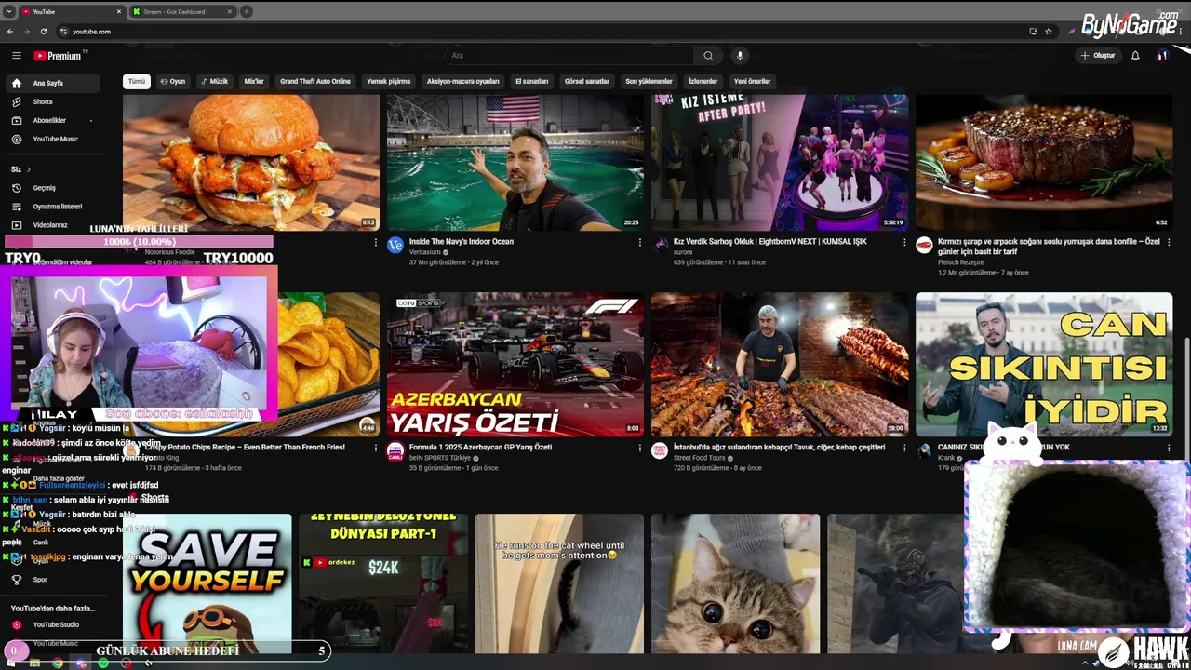Open options for the İstanbul kebapçı video

(903, 448)
